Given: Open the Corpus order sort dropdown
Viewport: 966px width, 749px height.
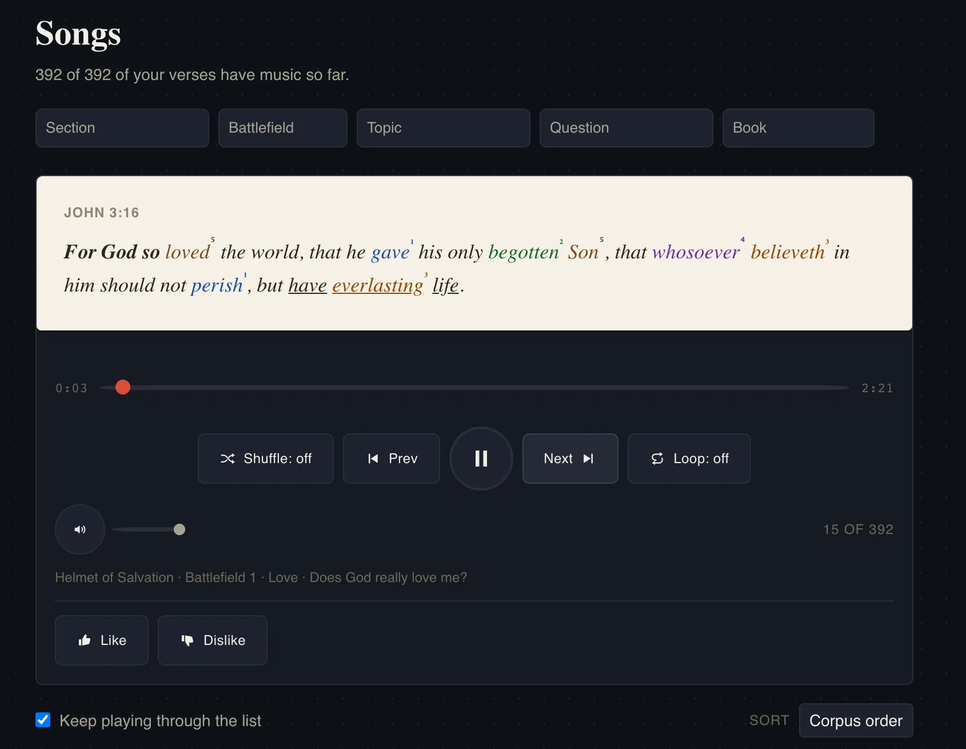Looking at the screenshot, I should point(856,720).
